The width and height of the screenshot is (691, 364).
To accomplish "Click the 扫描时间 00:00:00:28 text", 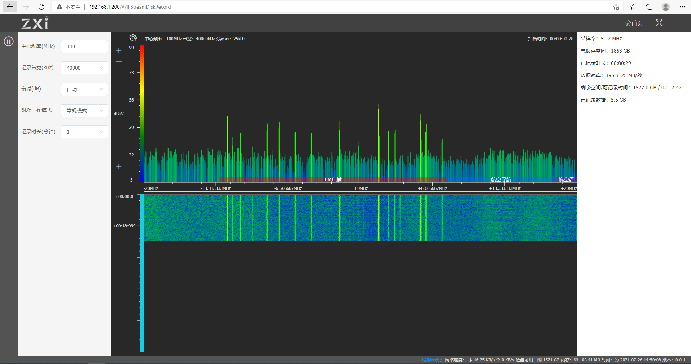I will (x=551, y=39).
